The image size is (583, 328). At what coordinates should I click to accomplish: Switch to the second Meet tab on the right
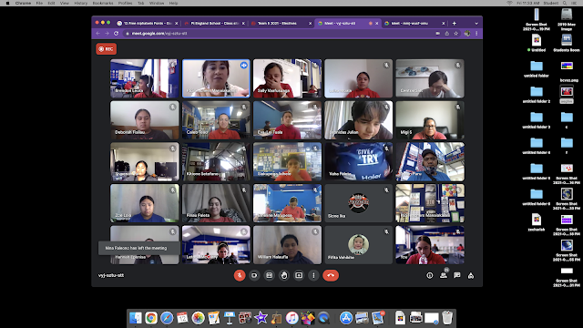coord(414,23)
